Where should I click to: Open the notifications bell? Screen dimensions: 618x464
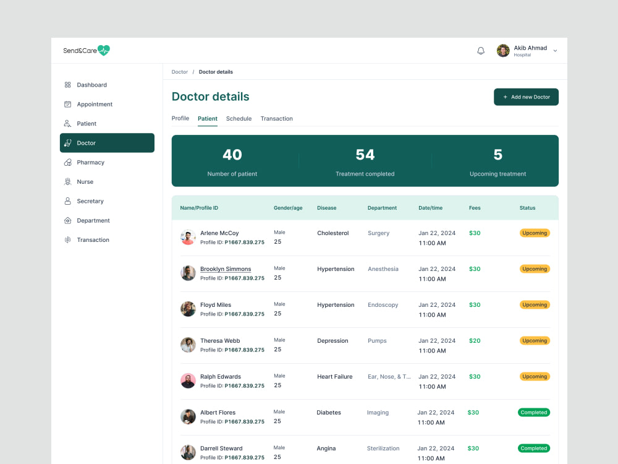[x=481, y=51]
